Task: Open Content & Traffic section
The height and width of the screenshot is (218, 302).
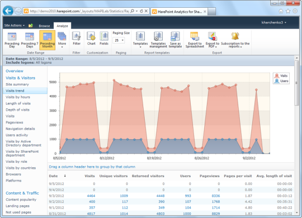Action: (22, 193)
